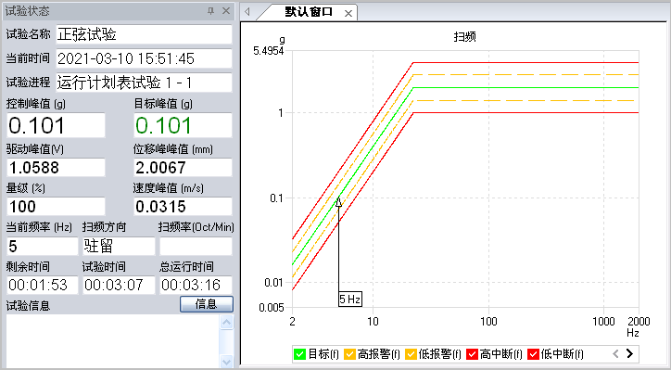Click the 驱动峰值 value 1.0588
The width and height of the screenshot is (671, 370).
point(56,168)
